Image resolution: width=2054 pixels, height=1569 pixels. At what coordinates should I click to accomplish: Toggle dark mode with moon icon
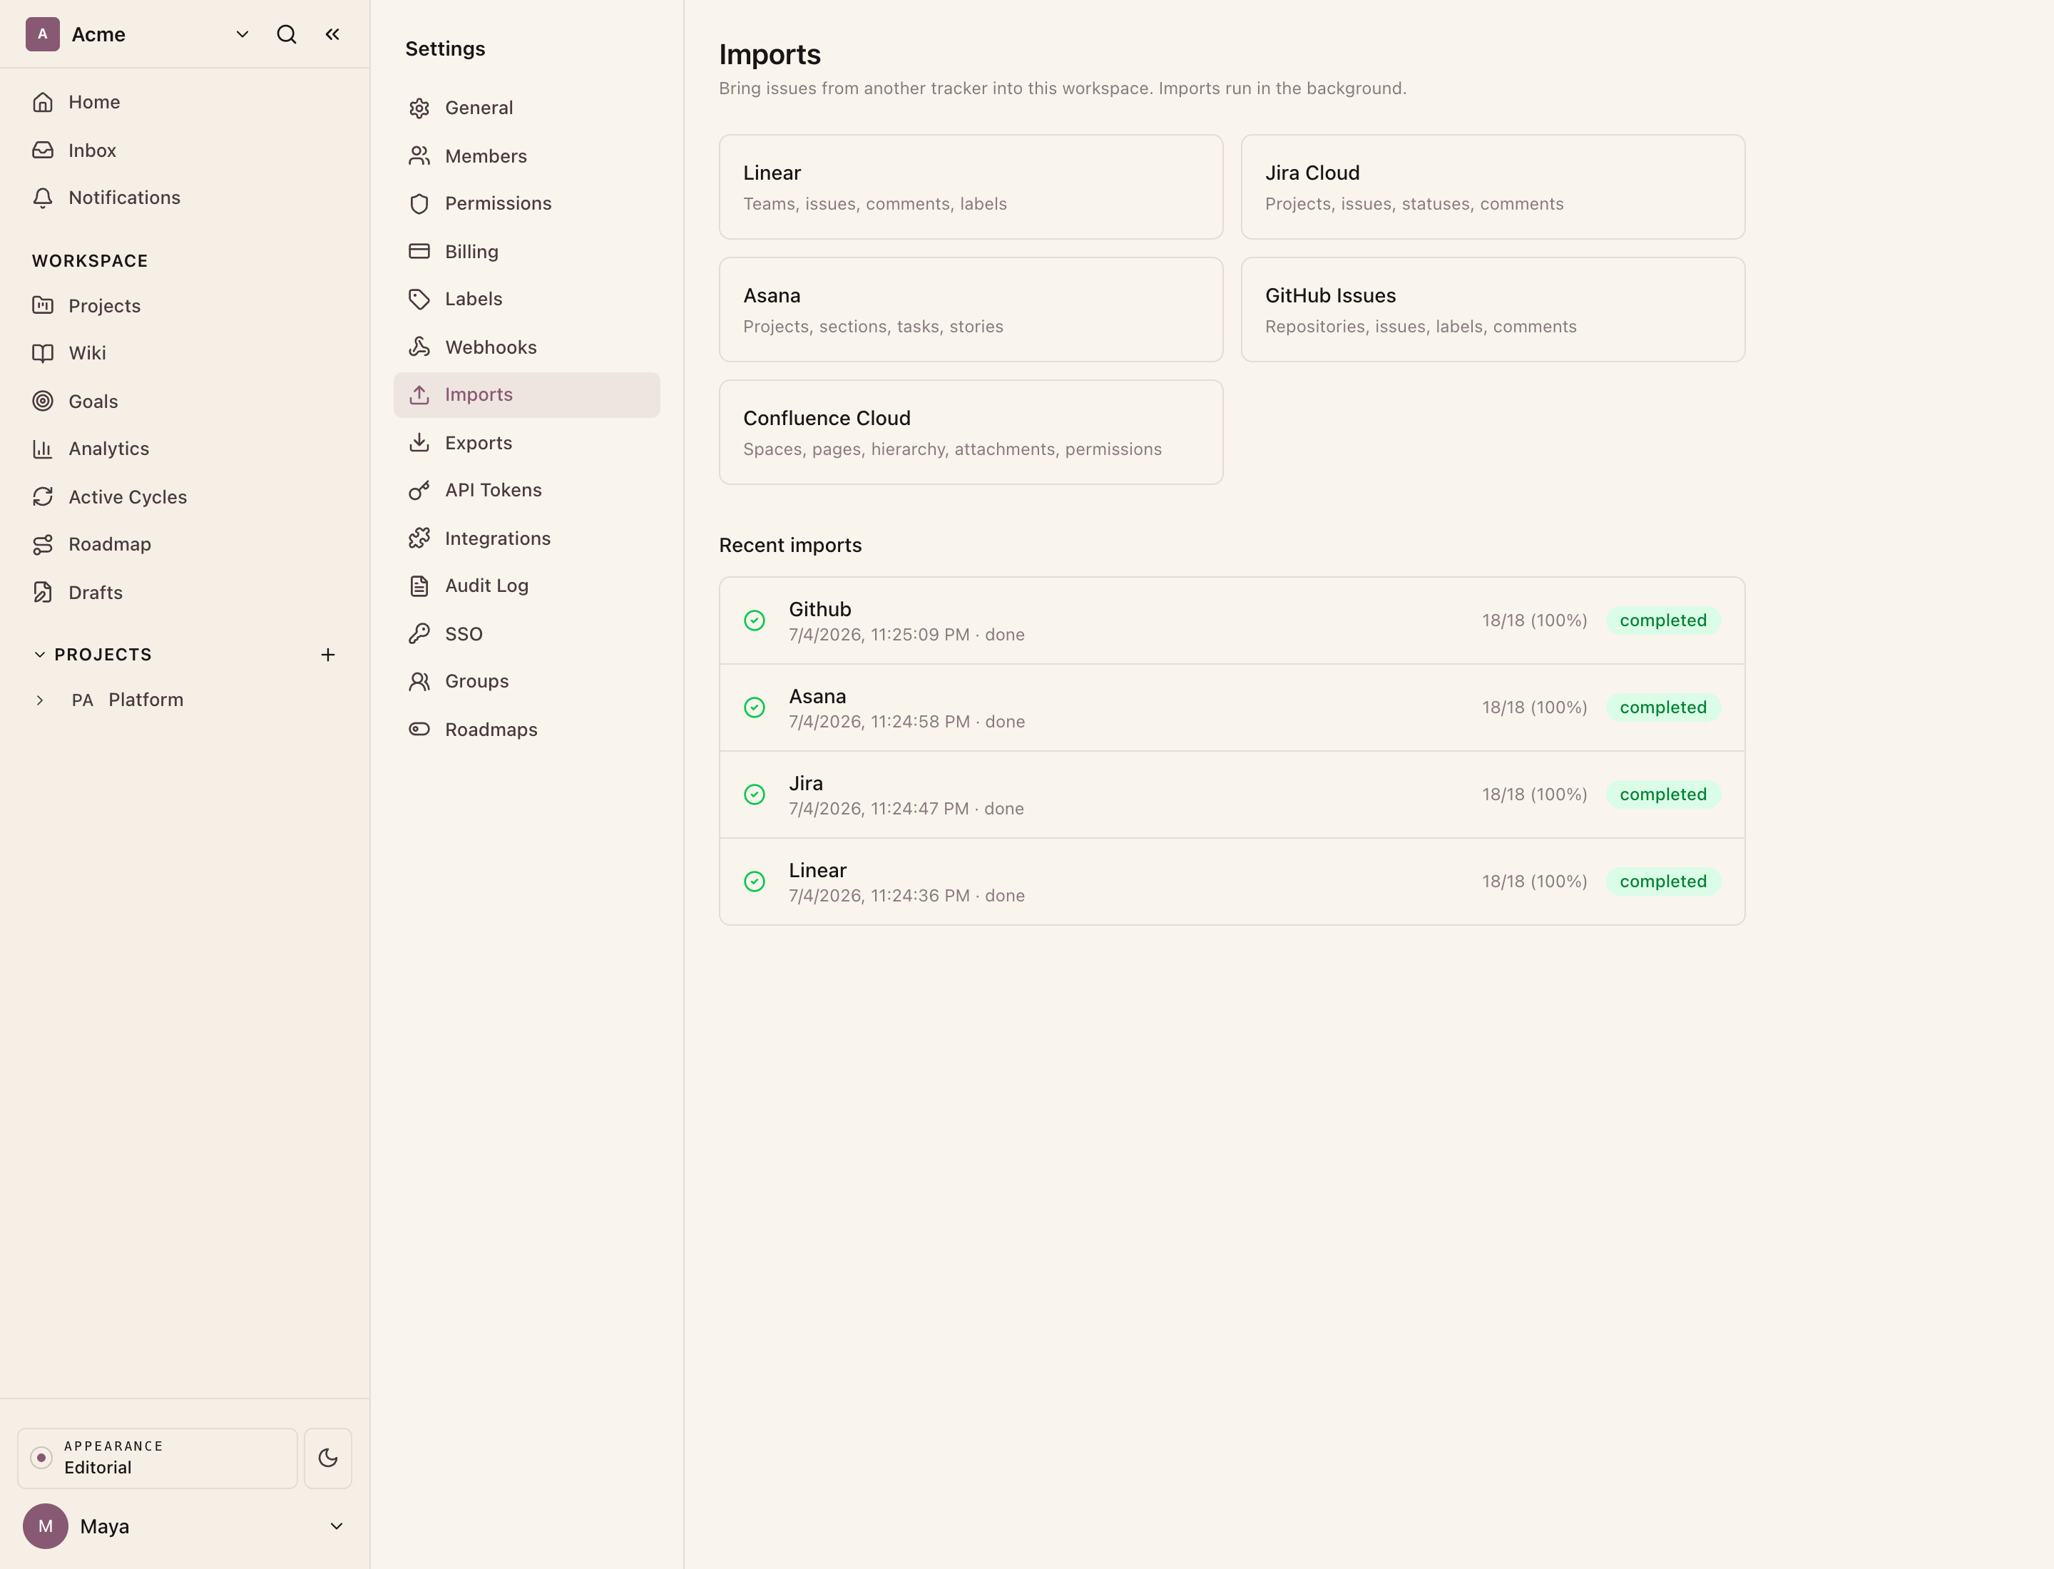pos(328,1458)
